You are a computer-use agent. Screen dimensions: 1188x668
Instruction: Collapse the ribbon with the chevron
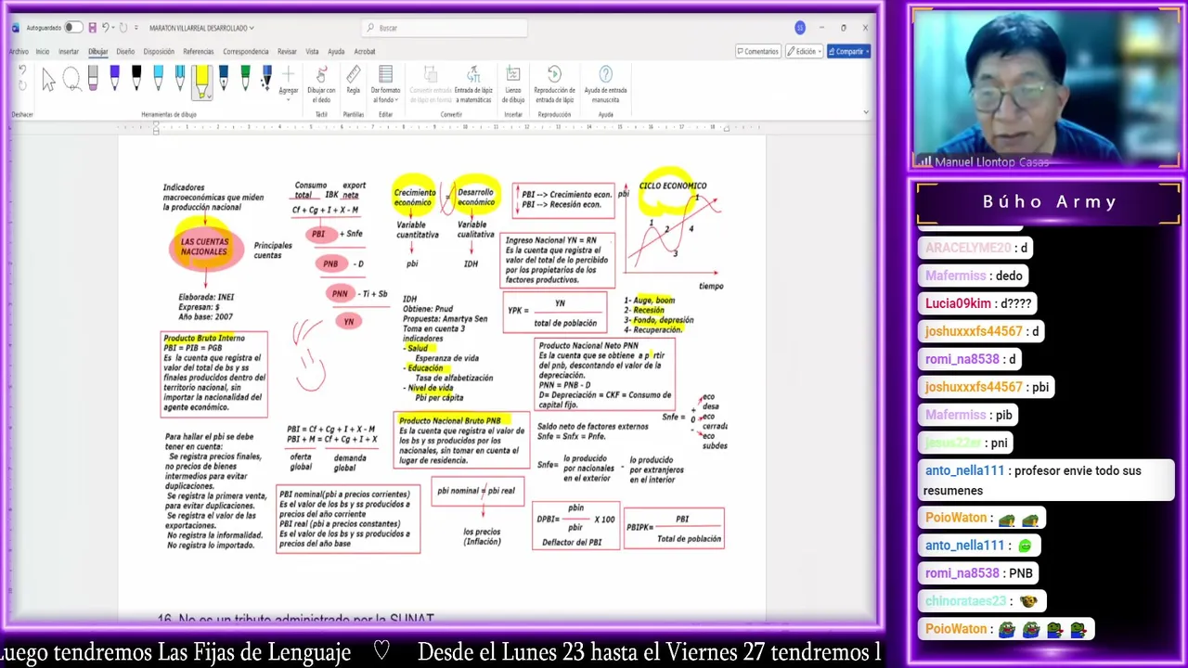[x=865, y=112]
